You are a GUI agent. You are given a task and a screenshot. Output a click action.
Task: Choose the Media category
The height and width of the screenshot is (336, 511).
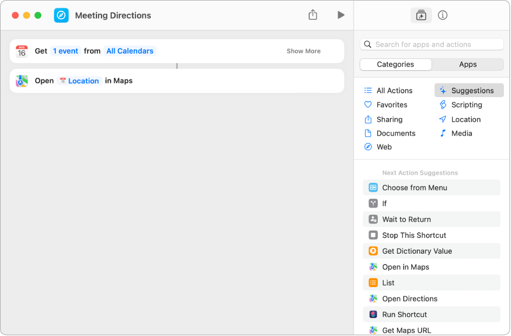[461, 133]
